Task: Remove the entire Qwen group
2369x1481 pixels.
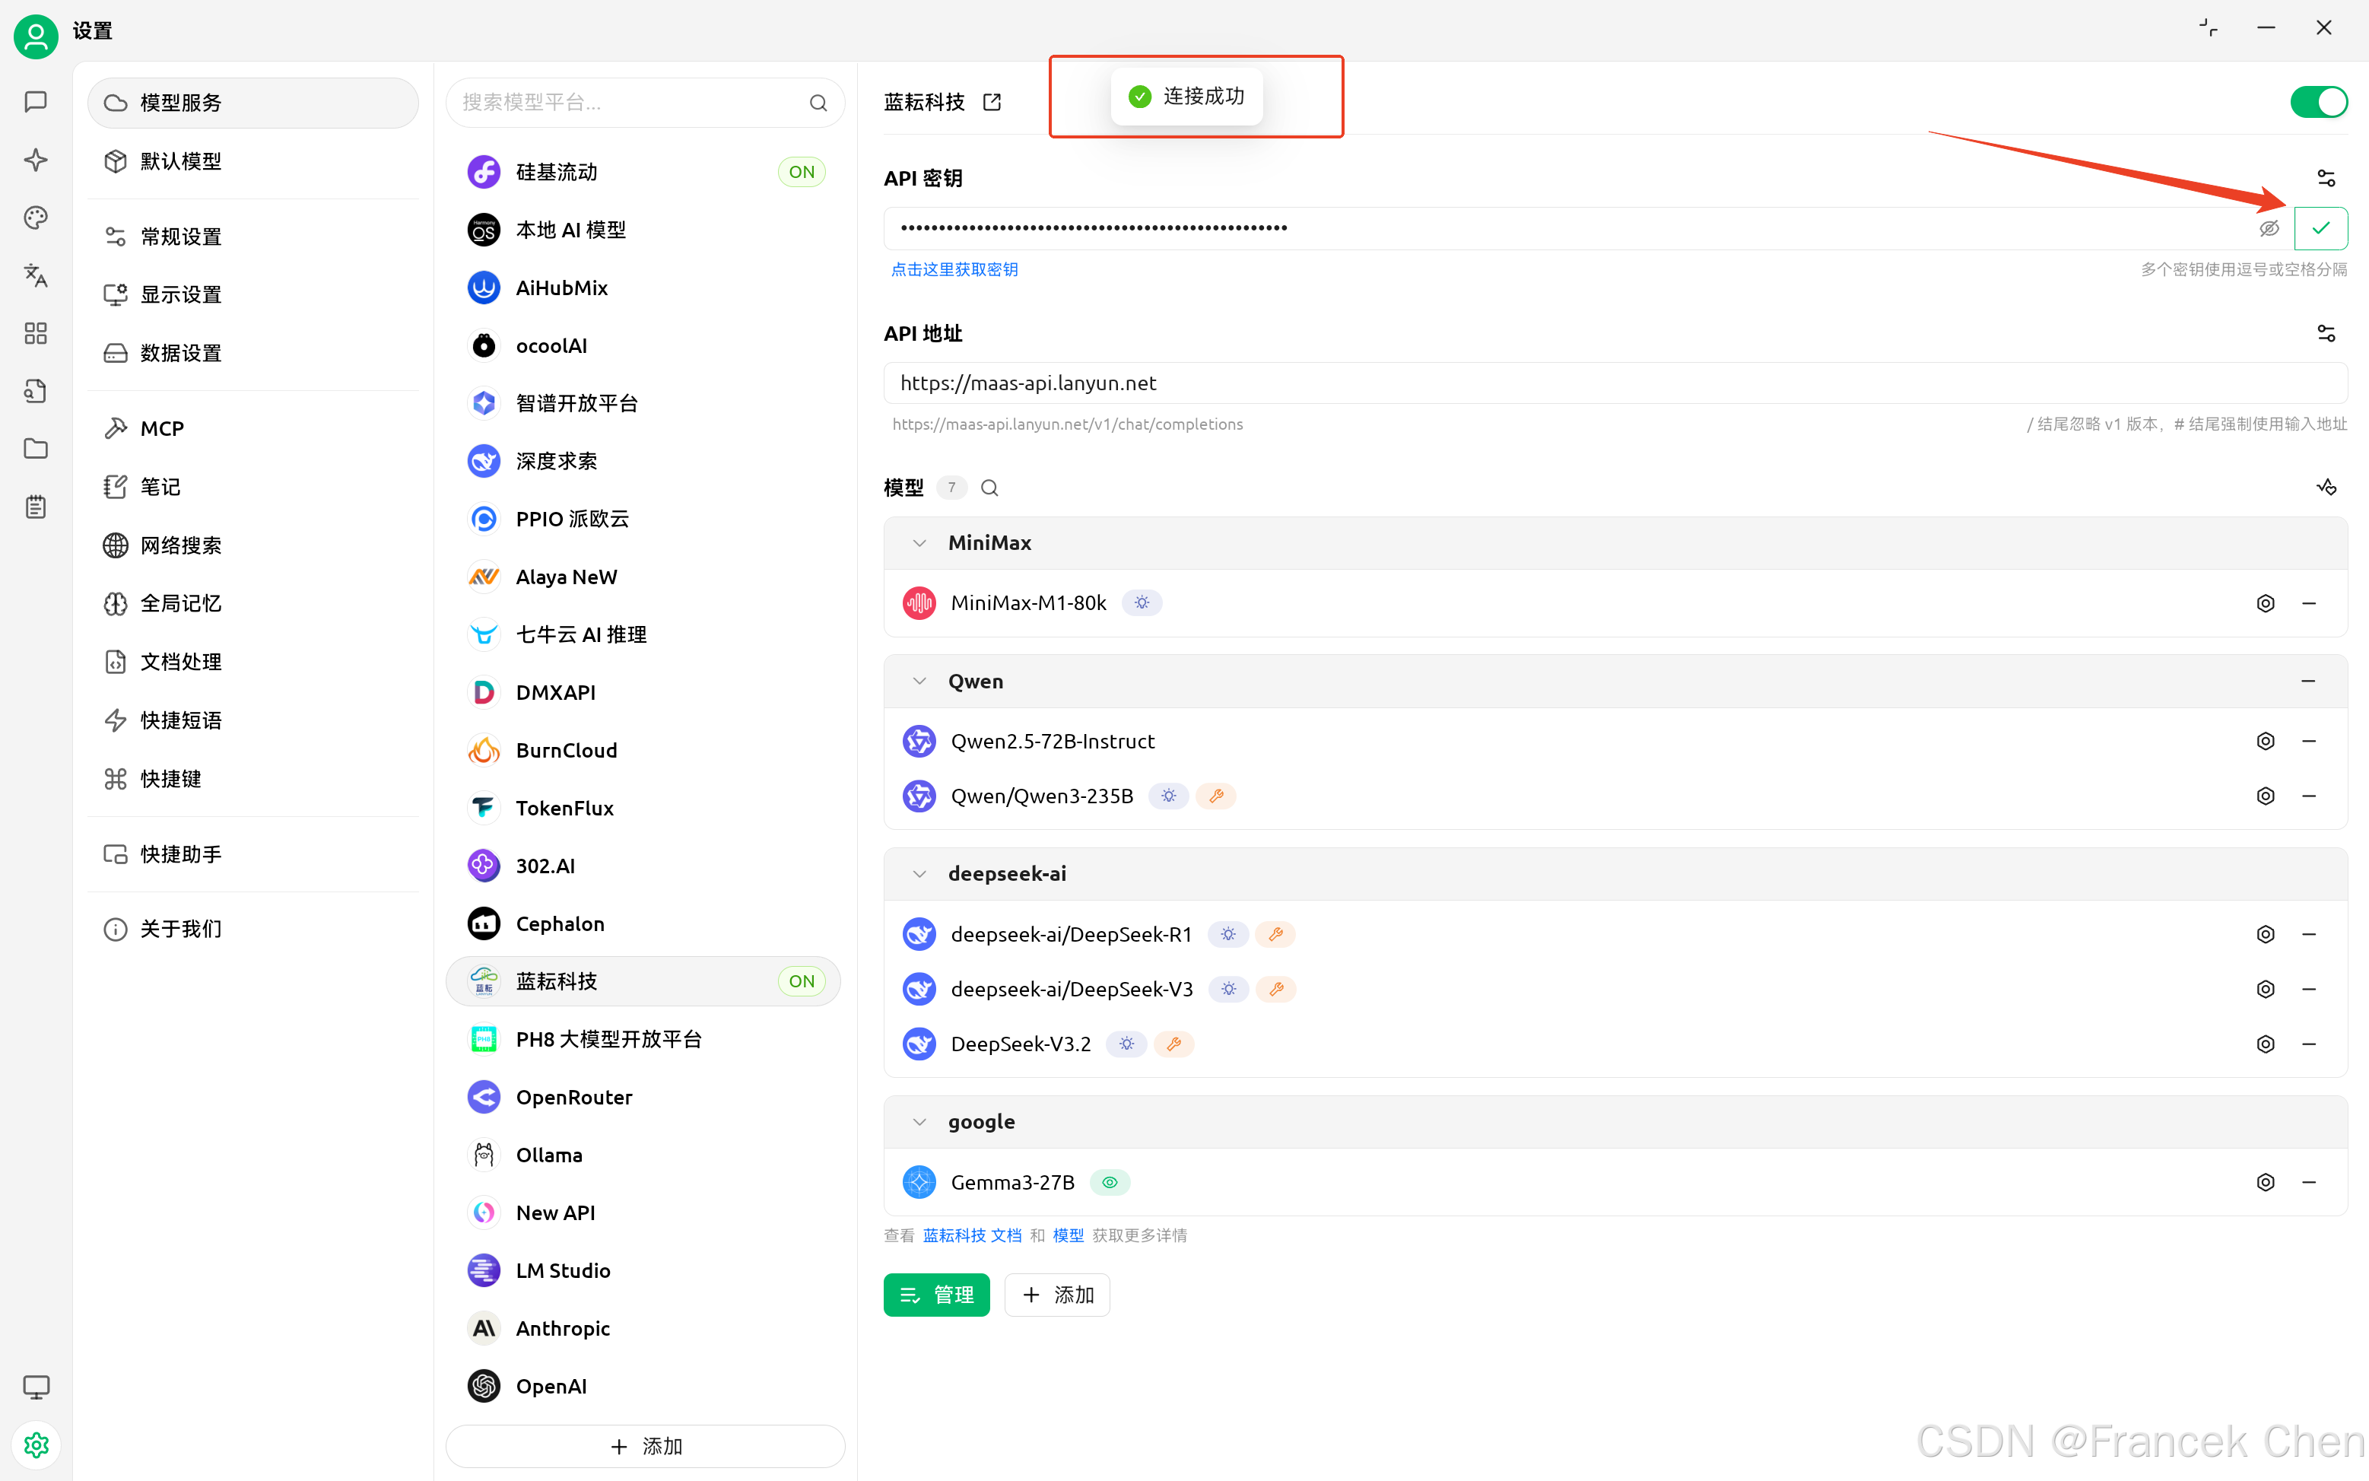Action: pyautogui.click(x=2308, y=681)
